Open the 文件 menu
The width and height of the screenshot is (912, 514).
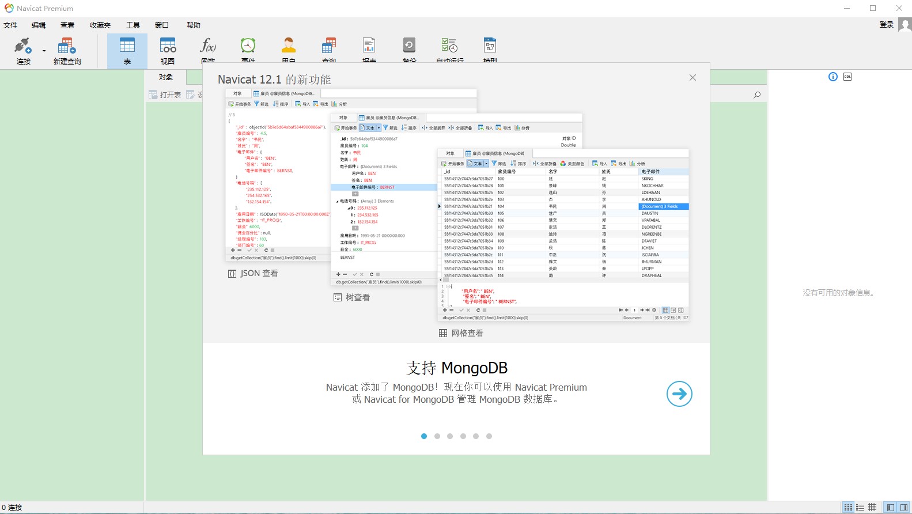tap(10, 25)
